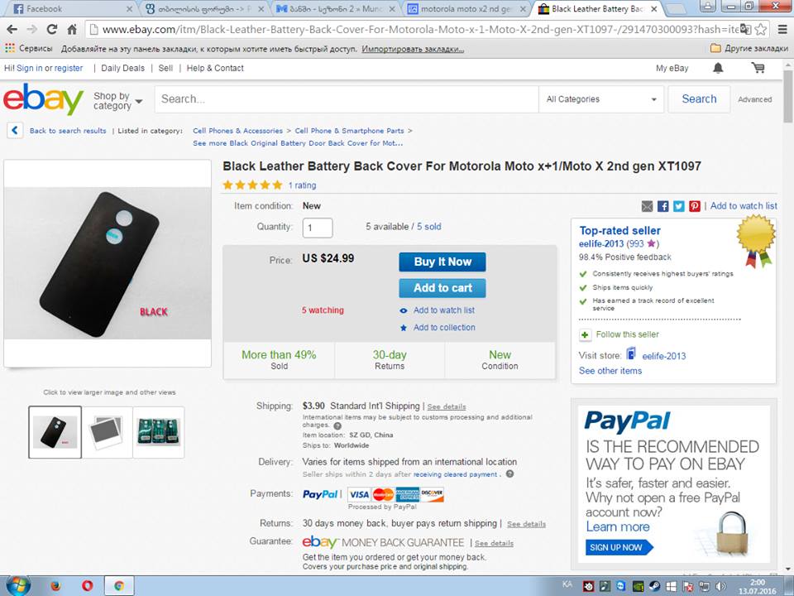Open the Steam tray icon
Screen dimensions: 794x596
(654, 586)
